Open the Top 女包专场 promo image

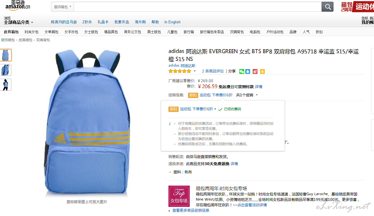click(x=179, y=196)
